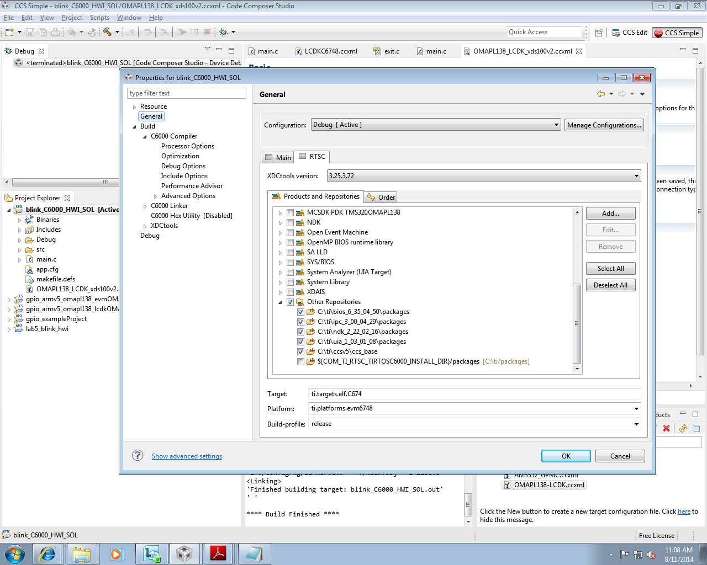This screenshot has height=565, width=707.
Task: Click the volume icon in system tray
Action: coord(651,555)
